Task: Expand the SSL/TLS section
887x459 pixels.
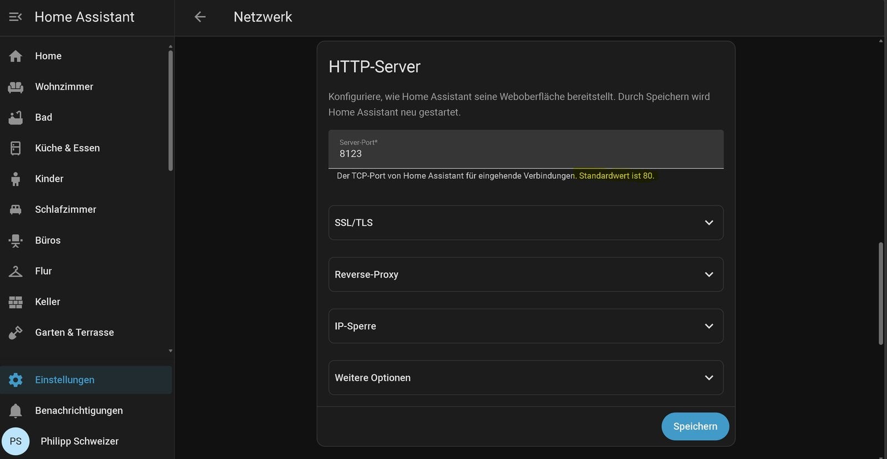Action: [526, 223]
